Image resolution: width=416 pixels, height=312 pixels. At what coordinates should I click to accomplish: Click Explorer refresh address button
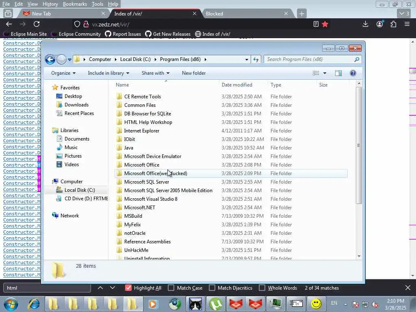[x=256, y=59]
